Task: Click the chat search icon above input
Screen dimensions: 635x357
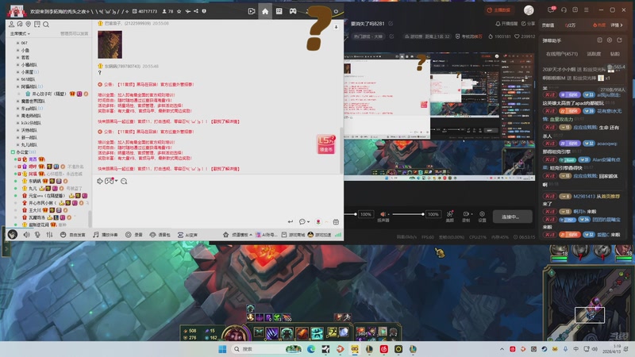Action: coord(124,182)
